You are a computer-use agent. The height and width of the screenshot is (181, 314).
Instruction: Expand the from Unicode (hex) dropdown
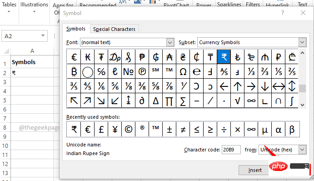(x=302, y=150)
